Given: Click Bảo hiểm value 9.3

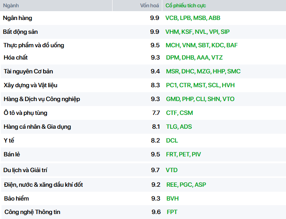Looking at the screenshot, I should pyautogui.click(x=156, y=199).
